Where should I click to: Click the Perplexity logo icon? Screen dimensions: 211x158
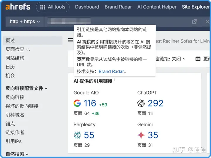pos(77,135)
